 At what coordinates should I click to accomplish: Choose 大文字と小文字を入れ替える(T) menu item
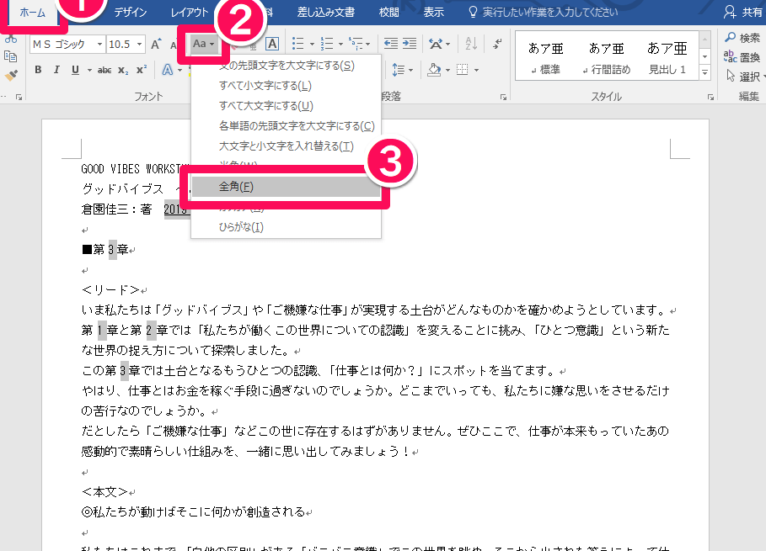click(287, 146)
